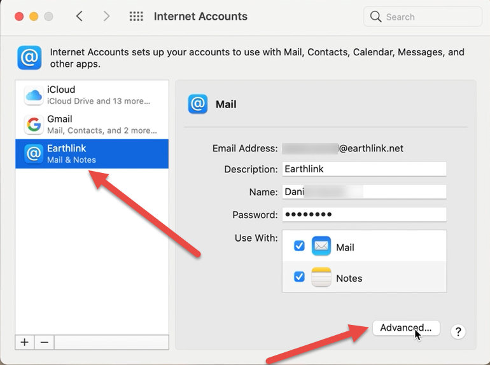Select the Earthlink account row

coord(92,154)
